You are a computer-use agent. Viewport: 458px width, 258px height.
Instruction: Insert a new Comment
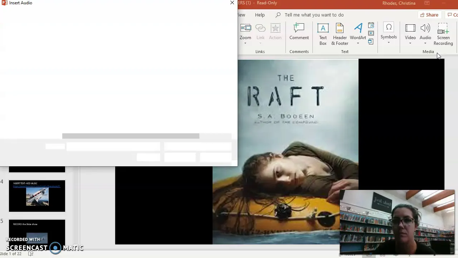tap(299, 32)
